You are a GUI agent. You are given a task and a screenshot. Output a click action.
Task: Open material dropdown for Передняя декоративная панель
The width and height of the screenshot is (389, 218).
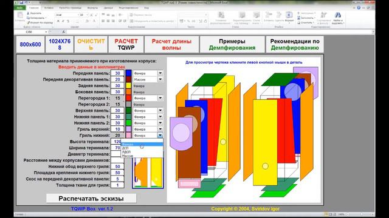pos(160,79)
